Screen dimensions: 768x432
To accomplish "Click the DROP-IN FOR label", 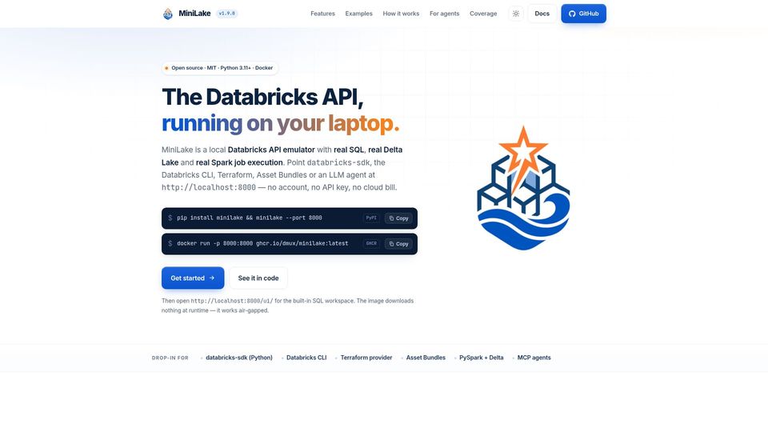I will tap(170, 358).
